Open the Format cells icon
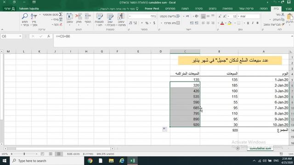294x165 pixels. [x=69, y=16]
